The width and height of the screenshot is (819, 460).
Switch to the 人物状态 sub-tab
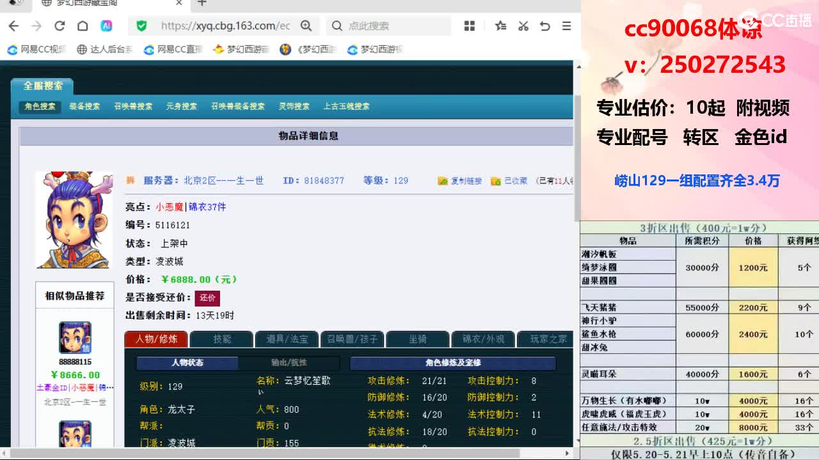pyautogui.click(x=187, y=363)
